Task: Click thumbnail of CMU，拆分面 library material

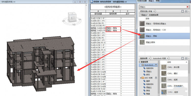Action: coord(164,67)
